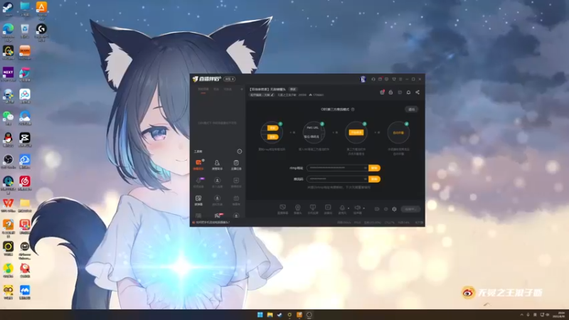Click inside the stream code field

coord(337,179)
